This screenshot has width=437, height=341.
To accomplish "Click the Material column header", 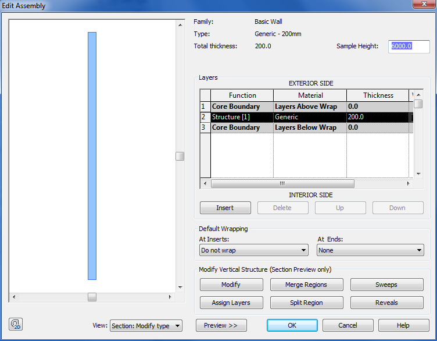I will (x=310, y=95).
